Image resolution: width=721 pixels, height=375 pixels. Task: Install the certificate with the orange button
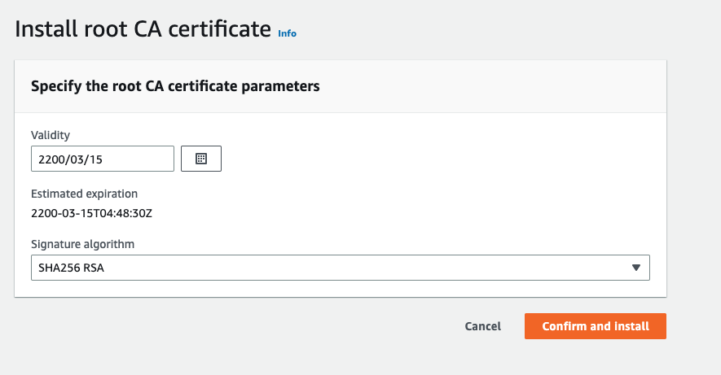tap(596, 326)
